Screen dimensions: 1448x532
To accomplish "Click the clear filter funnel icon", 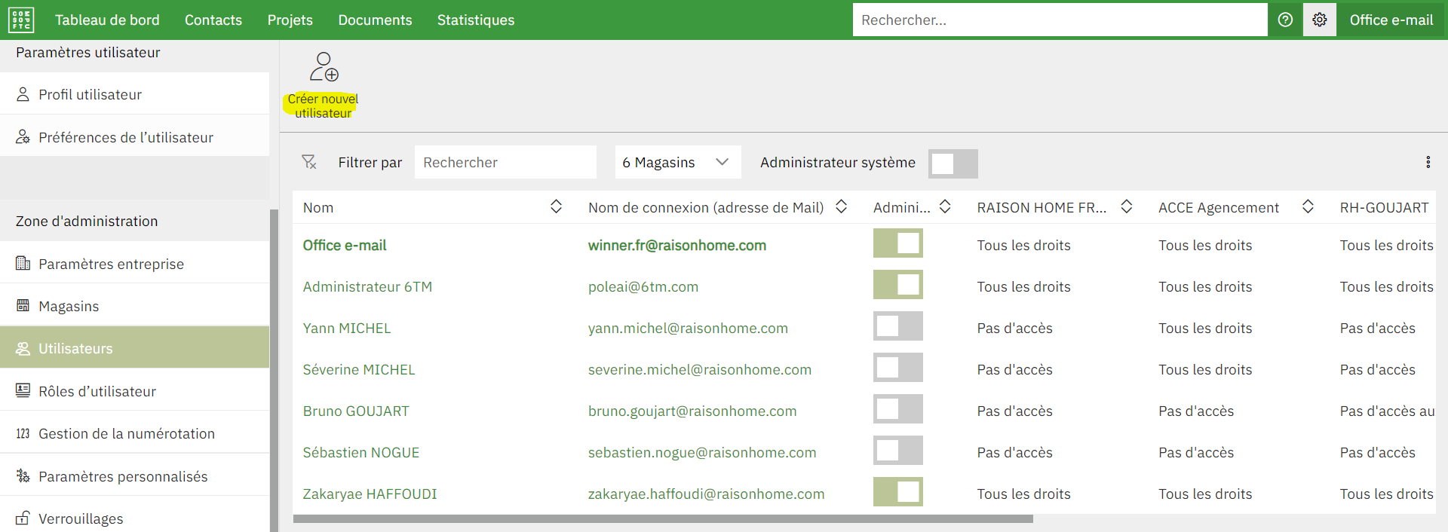I will 309,162.
